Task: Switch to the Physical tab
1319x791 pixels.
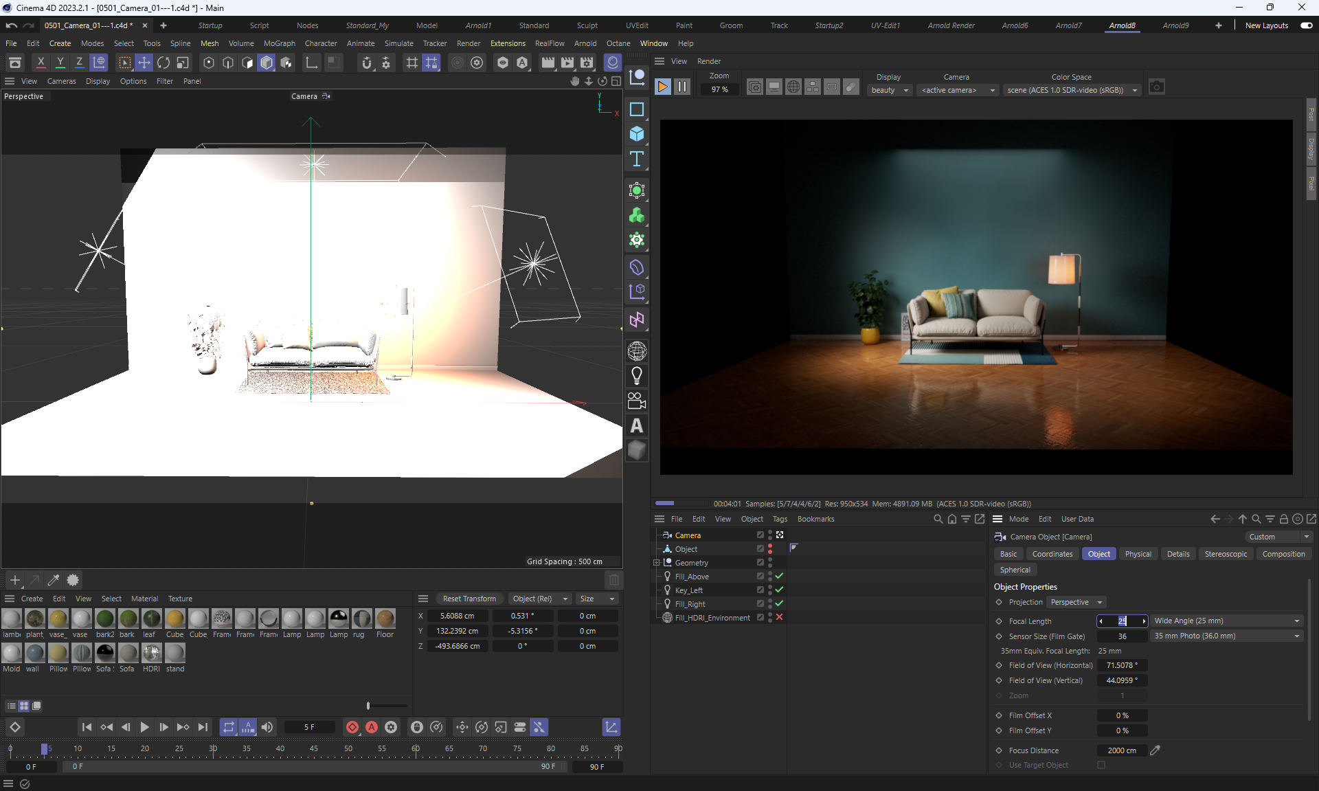Action: [x=1138, y=554]
